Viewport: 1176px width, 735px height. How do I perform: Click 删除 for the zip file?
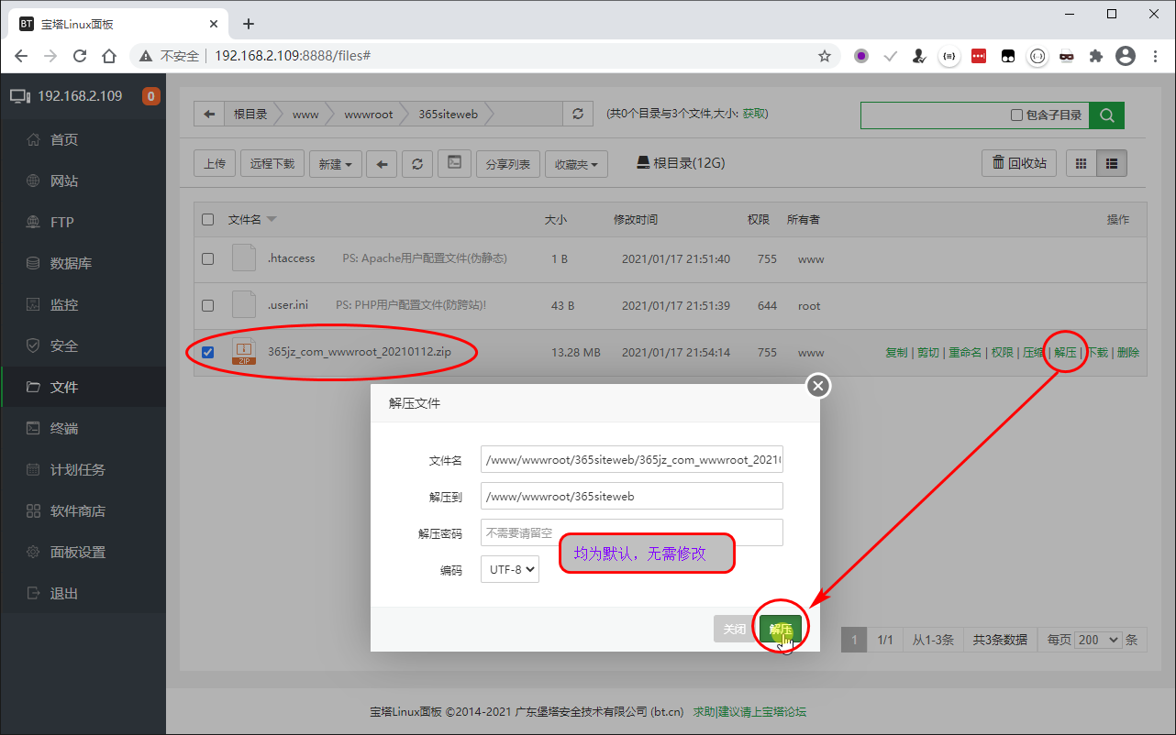point(1128,353)
